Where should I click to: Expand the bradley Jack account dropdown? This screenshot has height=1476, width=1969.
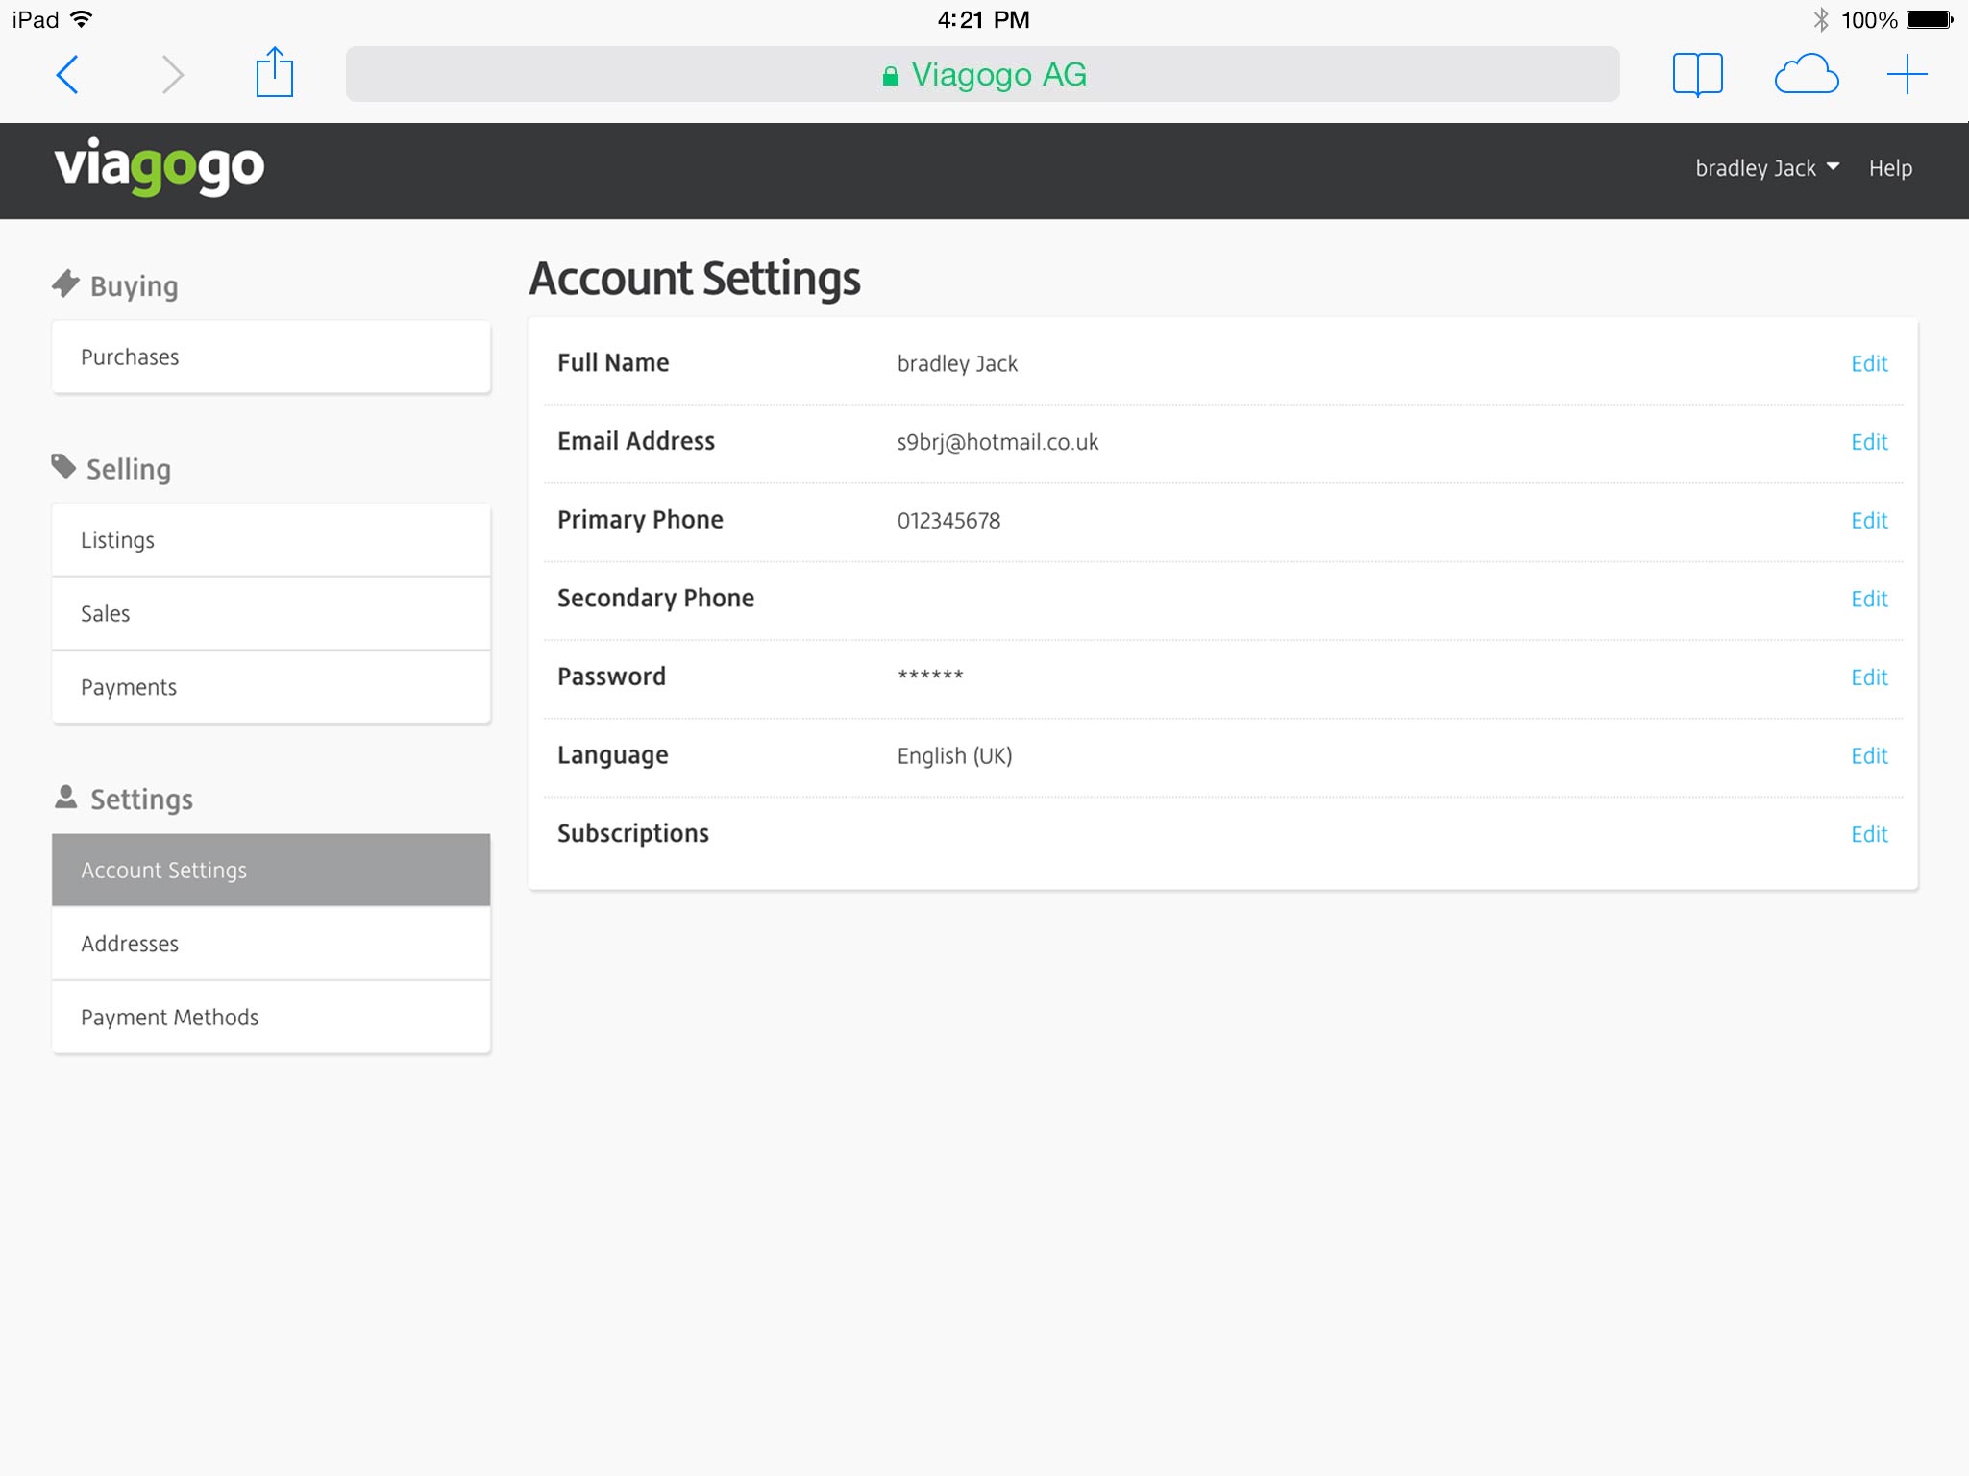tap(1766, 168)
